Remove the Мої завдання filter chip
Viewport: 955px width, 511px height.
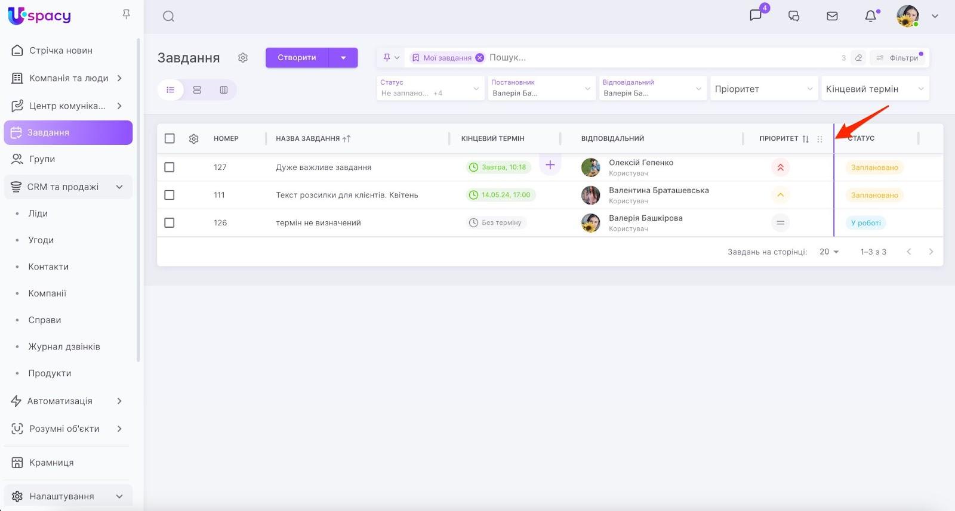pos(479,58)
